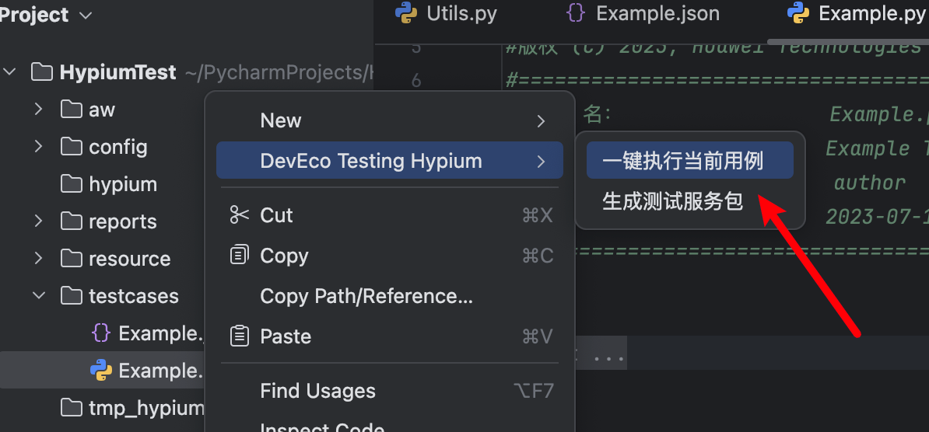Click the Python file icon in testcases
The height and width of the screenshot is (432, 929).
click(101, 371)
